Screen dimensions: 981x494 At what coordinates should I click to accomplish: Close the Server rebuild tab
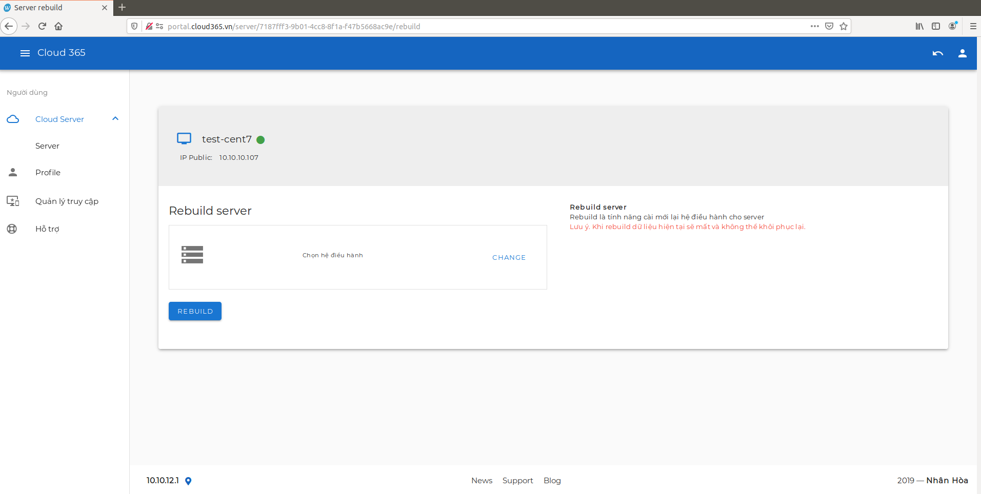click(105, 8)
